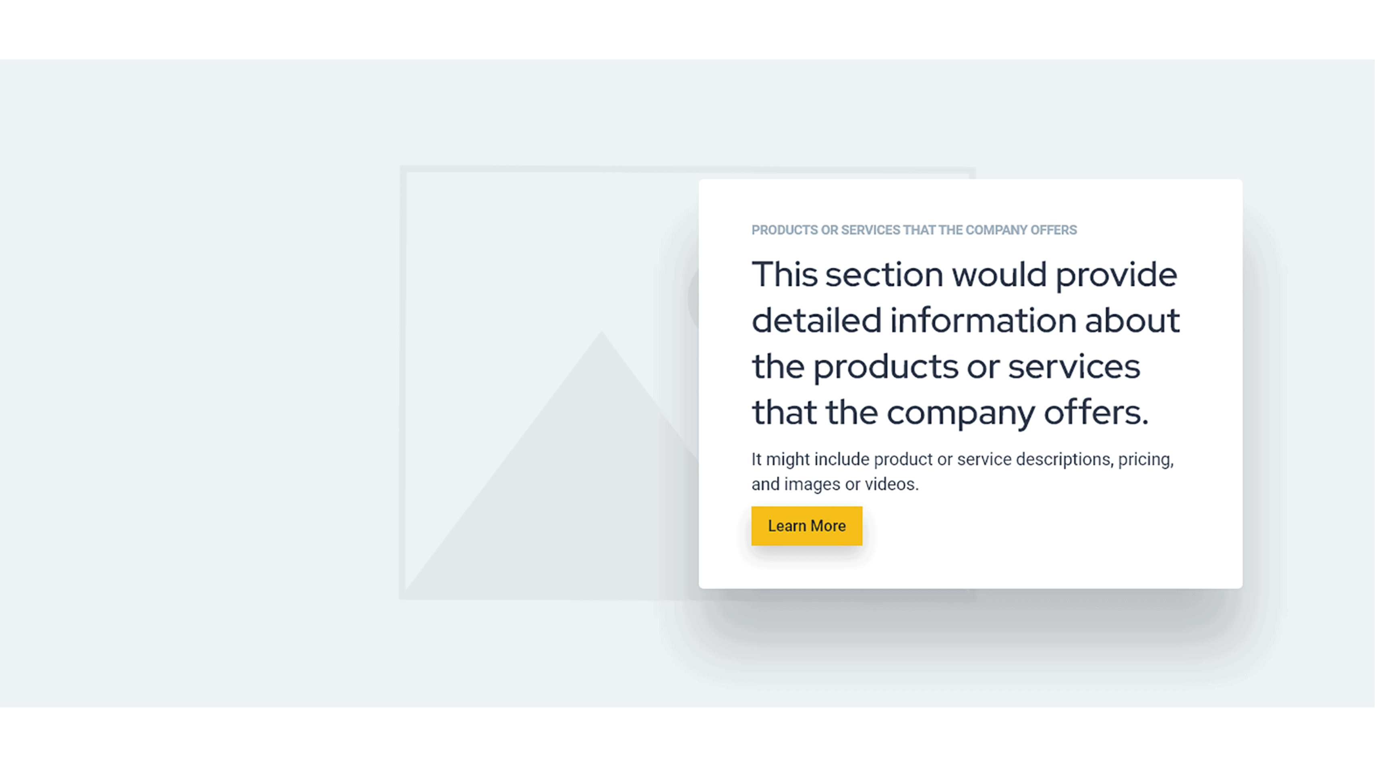1375x773 pixels.
Task: Click the text 'It might include product or service descriptions, pricing,'
Action: [962, 459]
